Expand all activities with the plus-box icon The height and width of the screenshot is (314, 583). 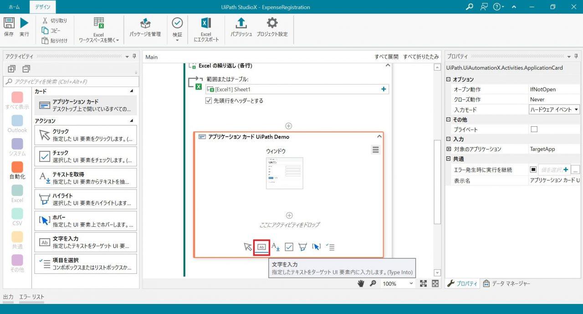(12, 69)
